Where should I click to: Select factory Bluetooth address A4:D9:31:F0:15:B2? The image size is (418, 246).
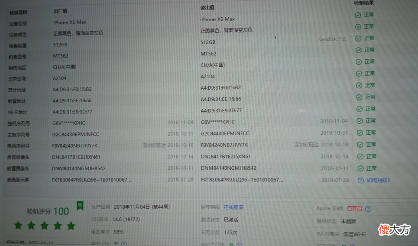point(72,90)
